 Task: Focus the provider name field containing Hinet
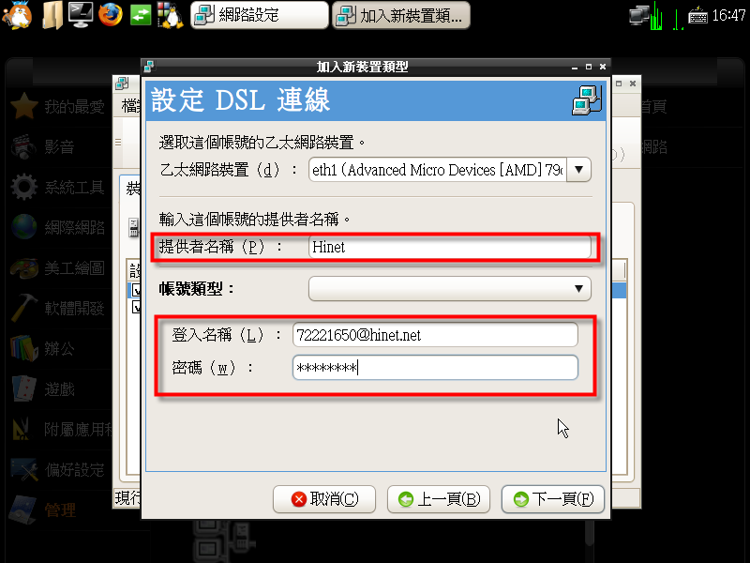(450, 247)
